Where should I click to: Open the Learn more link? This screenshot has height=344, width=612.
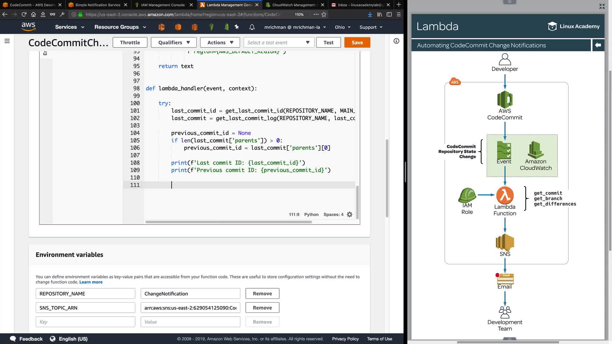91,282
